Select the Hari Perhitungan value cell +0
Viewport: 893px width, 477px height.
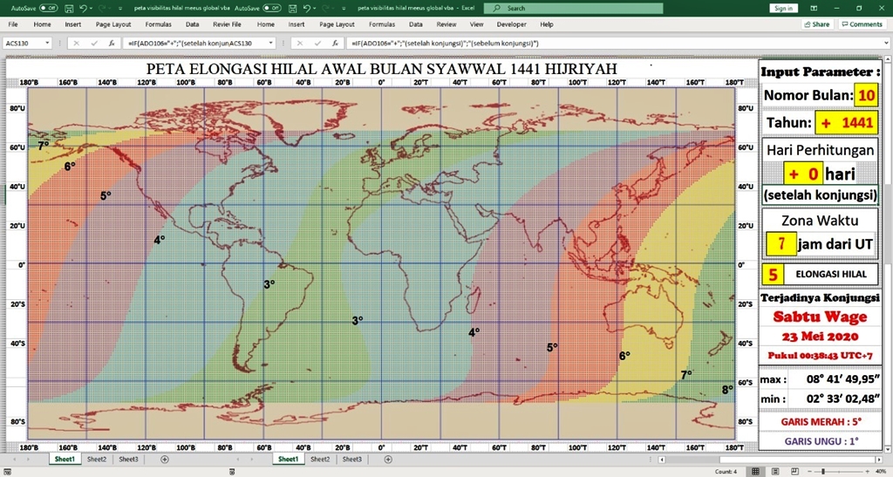(802, 173)
